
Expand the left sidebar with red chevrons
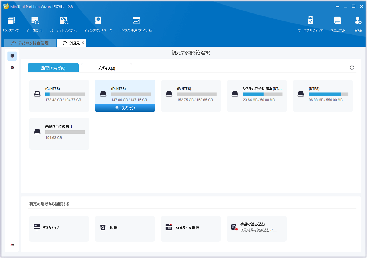[x=12, y=245]
